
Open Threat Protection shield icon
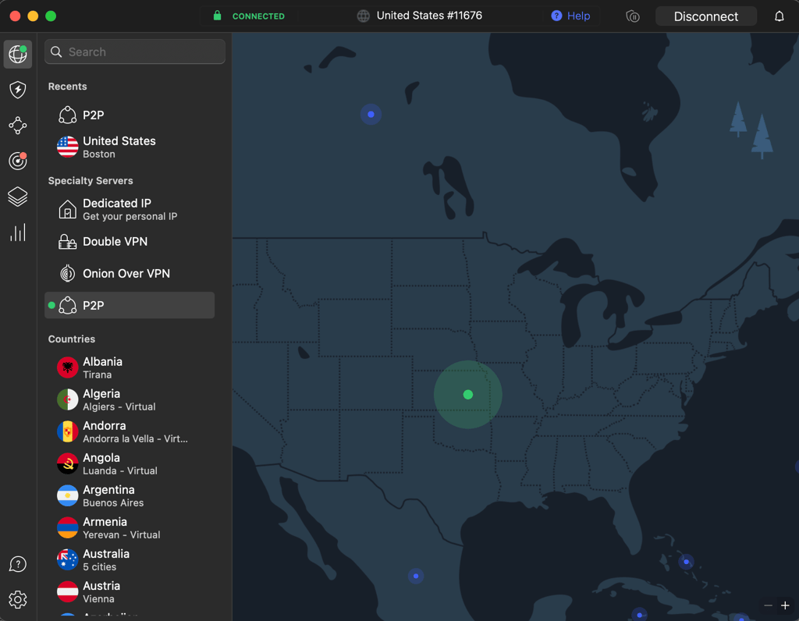pos(18,90)
